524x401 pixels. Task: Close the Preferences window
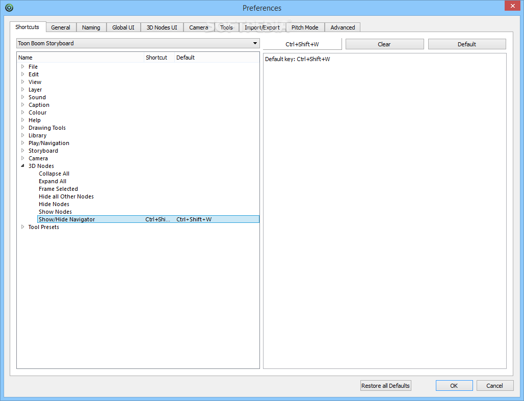(x=513, y=6)
